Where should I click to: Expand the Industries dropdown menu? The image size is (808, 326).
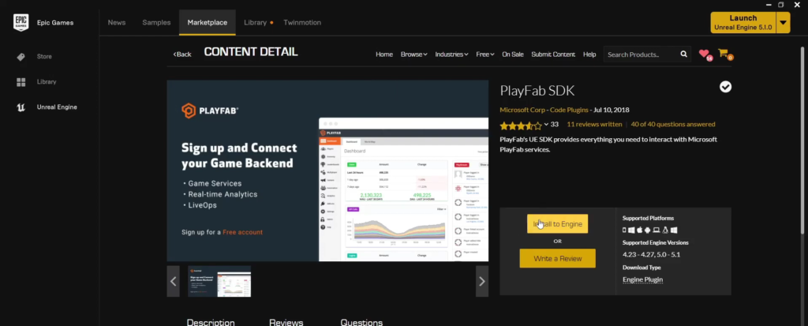pos(451,54)
